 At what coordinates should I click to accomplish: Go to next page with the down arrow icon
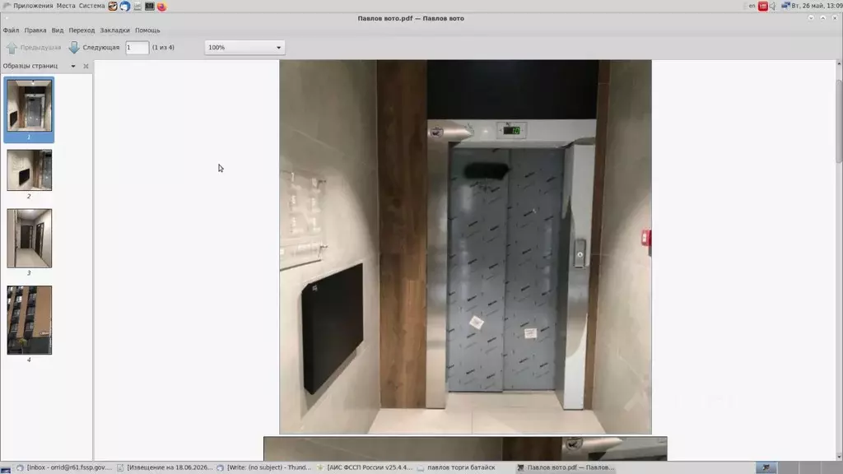pyautogui.click(x=74, y=47)
